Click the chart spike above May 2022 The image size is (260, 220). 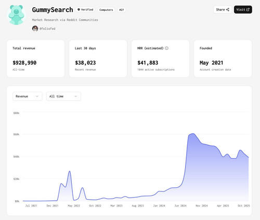point(70,171)
